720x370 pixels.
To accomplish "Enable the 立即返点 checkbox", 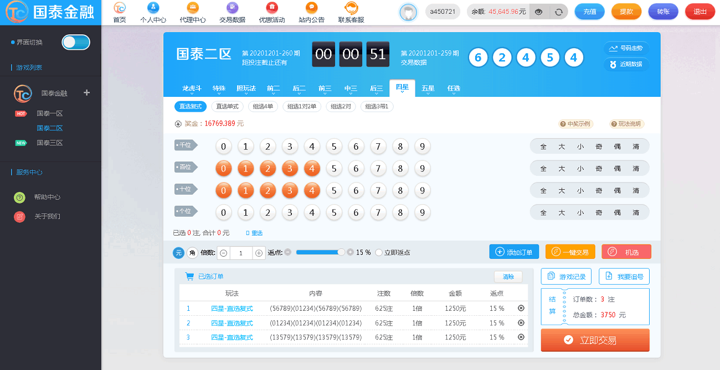I will 379,252.
